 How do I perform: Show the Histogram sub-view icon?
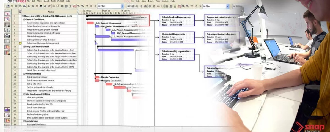(x=7, y=109)
